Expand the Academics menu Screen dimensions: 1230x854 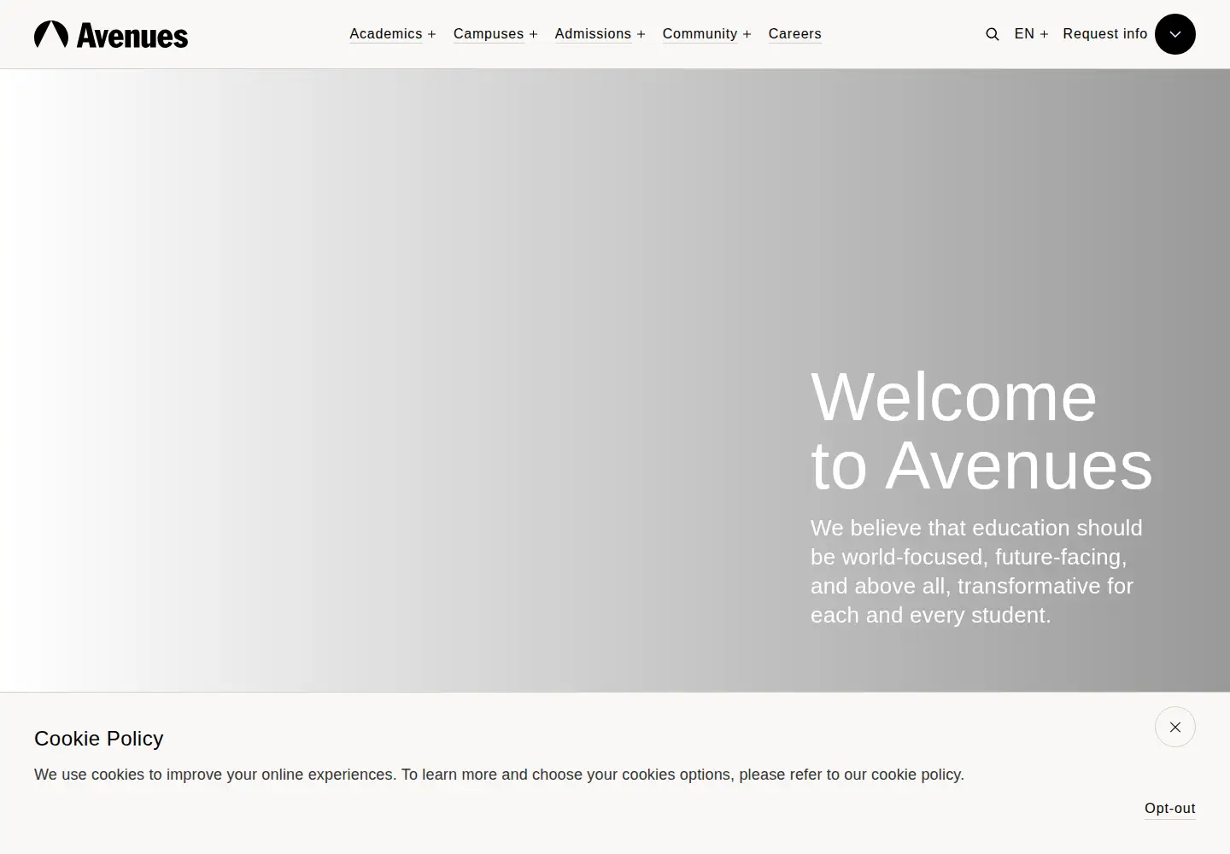(393, 34)
